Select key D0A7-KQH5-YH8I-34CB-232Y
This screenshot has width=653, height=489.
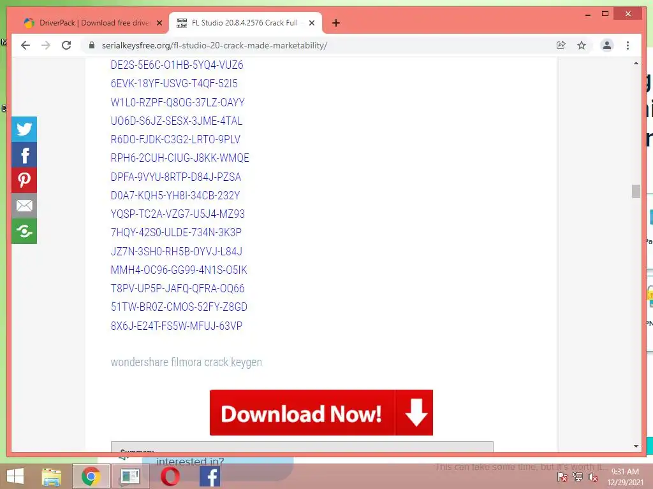coord(175,195)
